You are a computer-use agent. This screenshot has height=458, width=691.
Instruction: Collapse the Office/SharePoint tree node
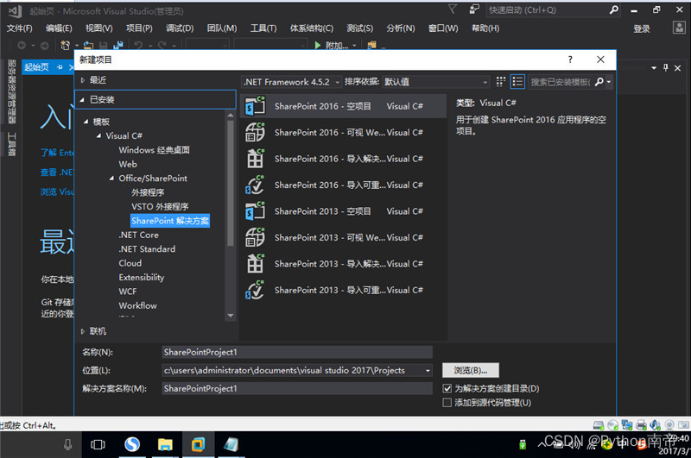111,179
